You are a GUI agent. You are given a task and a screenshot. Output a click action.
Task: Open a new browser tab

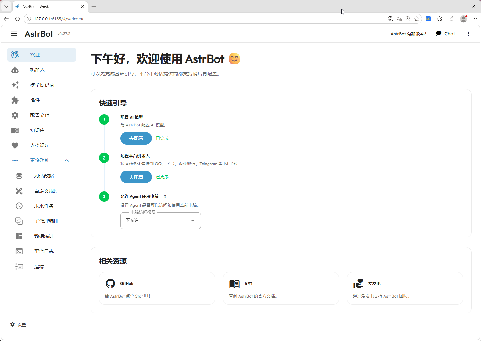click(x=94, y=6)
